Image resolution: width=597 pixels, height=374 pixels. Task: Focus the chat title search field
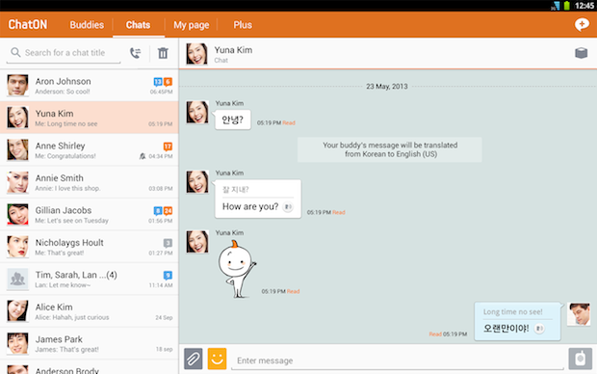(x=64, y=53)
